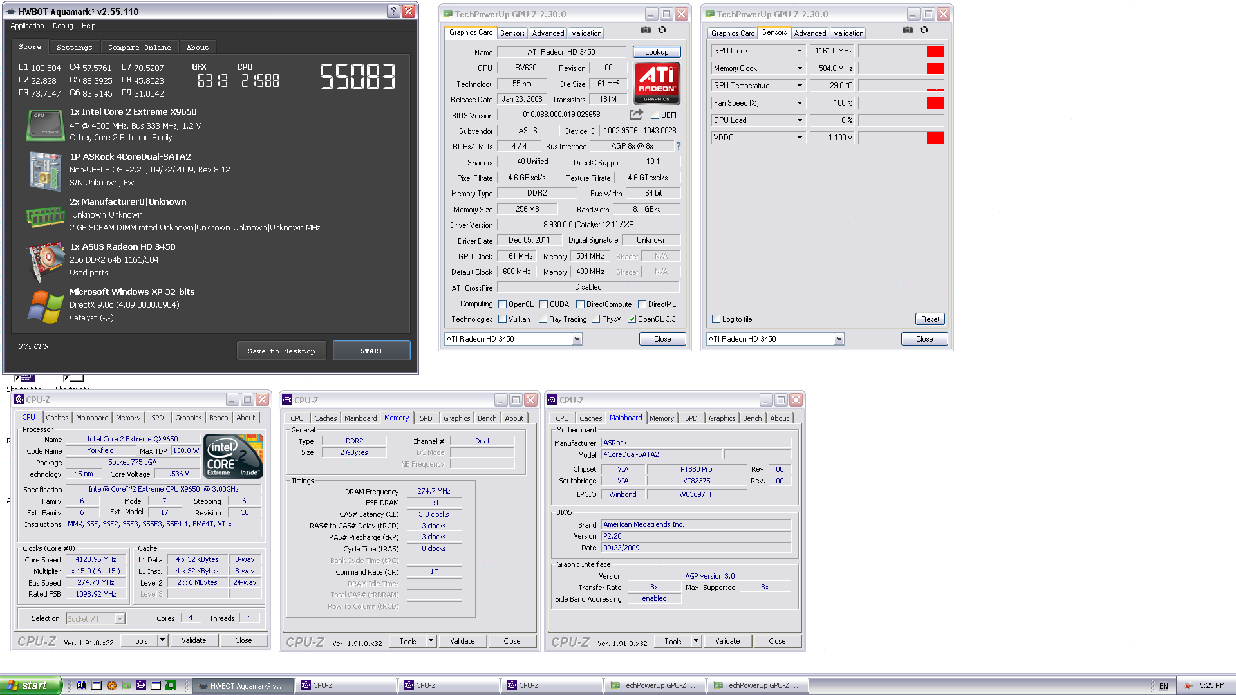Launch the PLL quick launch icon in taskbar
This screenshot has width=1236, height=695.
(82, 685)
